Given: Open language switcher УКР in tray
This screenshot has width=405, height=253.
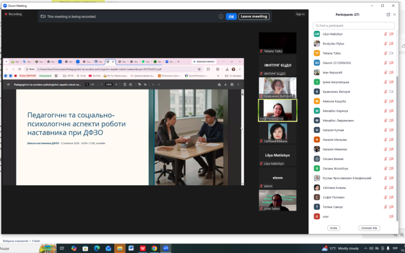Looking at the screenshot, I should 395,248.
